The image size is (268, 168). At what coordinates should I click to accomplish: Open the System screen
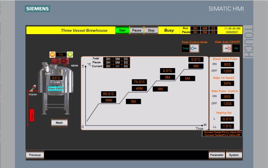(234, 155)
